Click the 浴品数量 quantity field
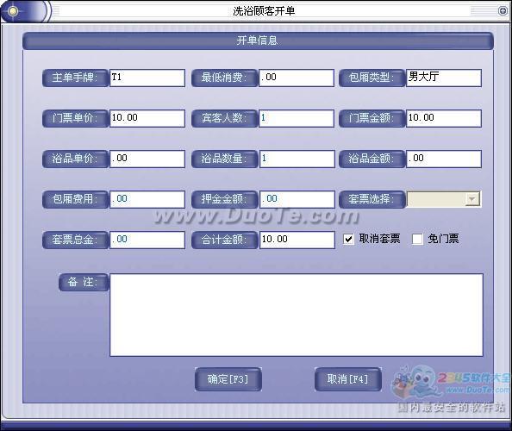The width and height of the screenshot is (512, 431). tap(297, 159)
